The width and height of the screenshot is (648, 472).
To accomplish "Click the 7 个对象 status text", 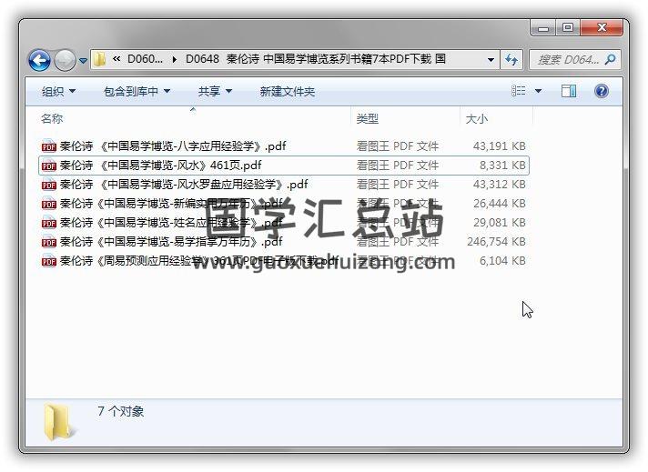I will (121, 411).
